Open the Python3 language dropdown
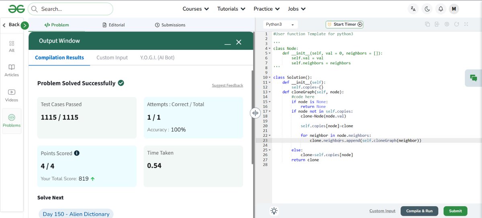The height and width of the screenshot is (218, 482). pyautogui.click(x=281, y=25)
